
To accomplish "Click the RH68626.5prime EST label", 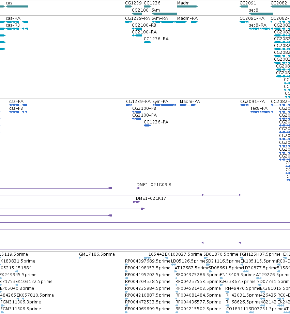I will point(243,302).
